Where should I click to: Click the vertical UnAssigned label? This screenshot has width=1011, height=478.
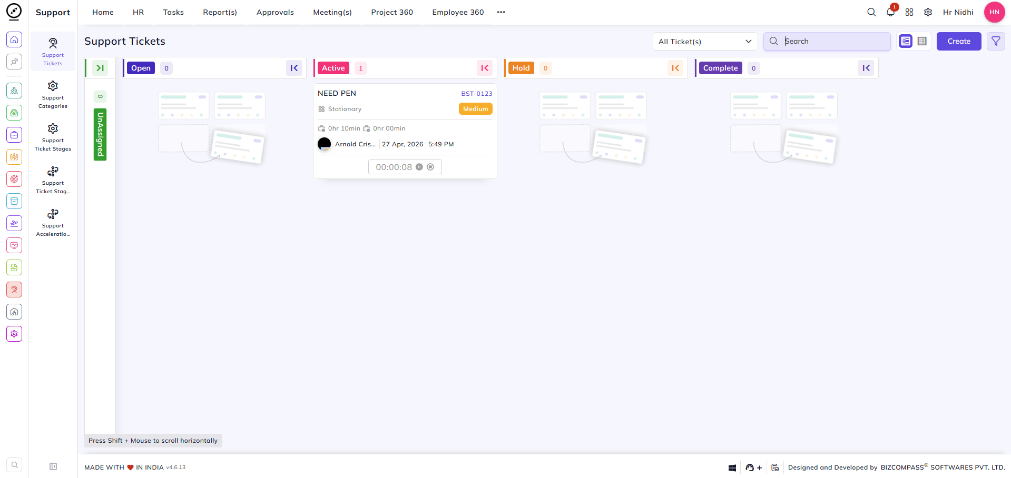pos(100,134)
